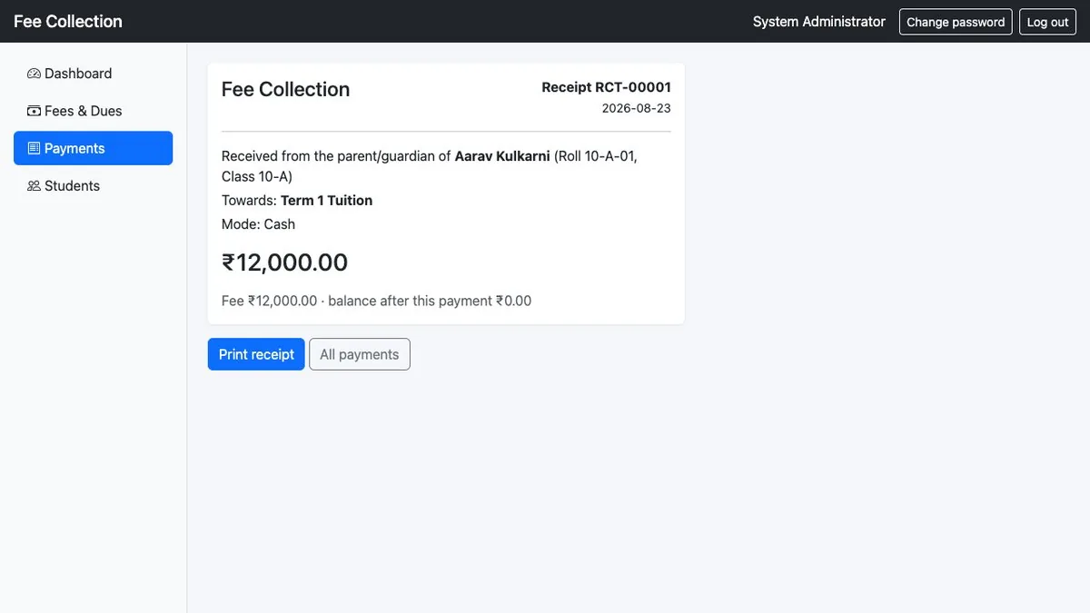The width and height of the screenshot is (1090, 613).
Task: Click the Payments receipt icon
Action: pos(35,148)
